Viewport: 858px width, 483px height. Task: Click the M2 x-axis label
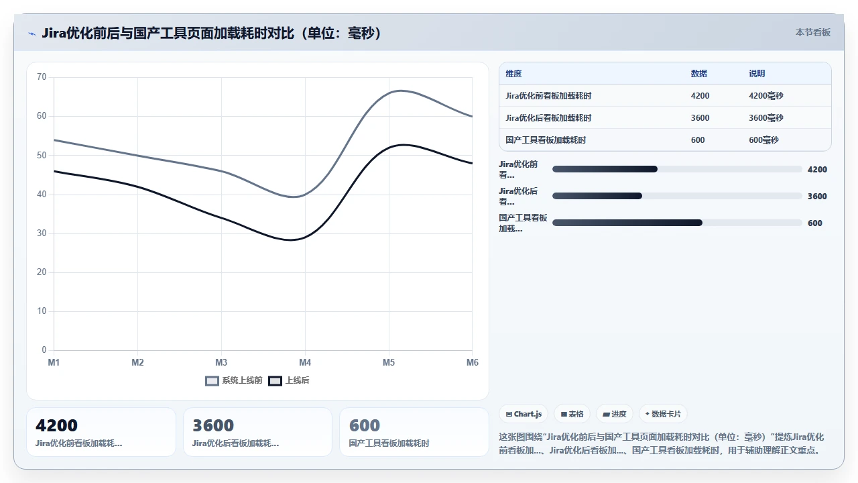(x=137, y=362)
